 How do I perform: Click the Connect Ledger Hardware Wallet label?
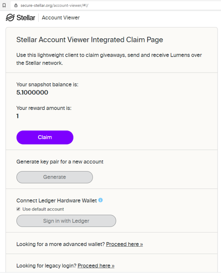56,201
